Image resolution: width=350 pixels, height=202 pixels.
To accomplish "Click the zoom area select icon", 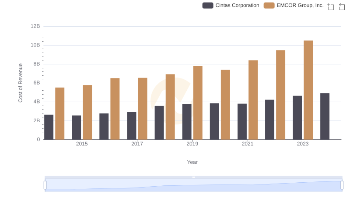I will [x=331, y=7].
